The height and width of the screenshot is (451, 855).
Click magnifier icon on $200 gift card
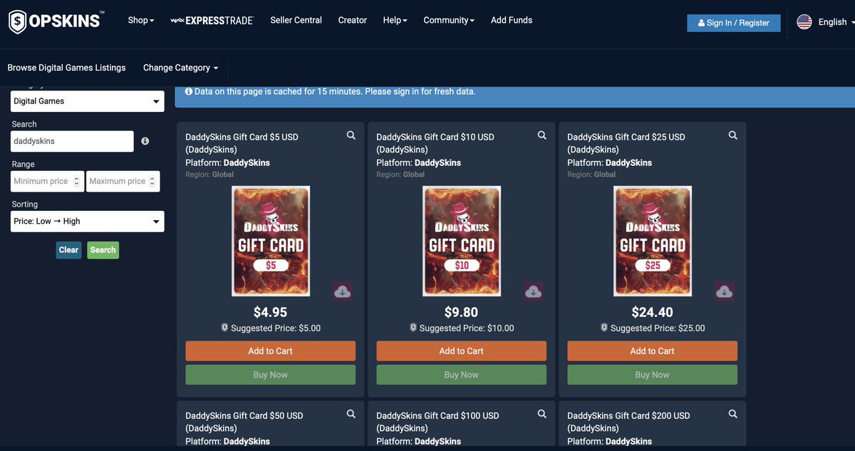[732, 414]
